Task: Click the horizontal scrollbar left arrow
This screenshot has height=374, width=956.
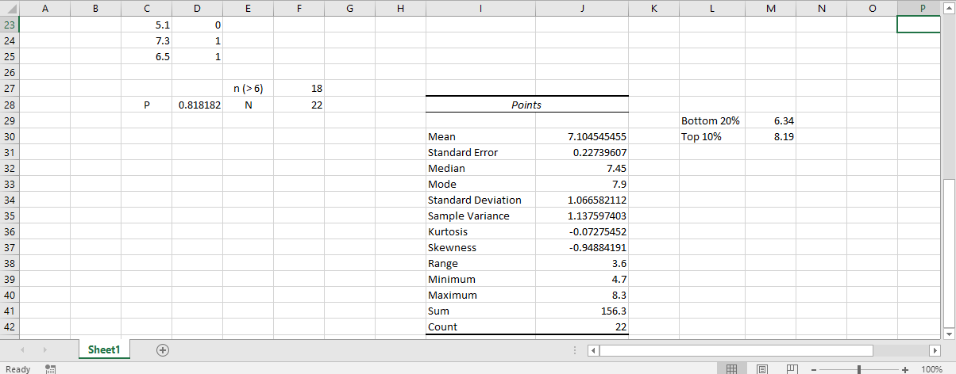Action: [x=592, y=350]
